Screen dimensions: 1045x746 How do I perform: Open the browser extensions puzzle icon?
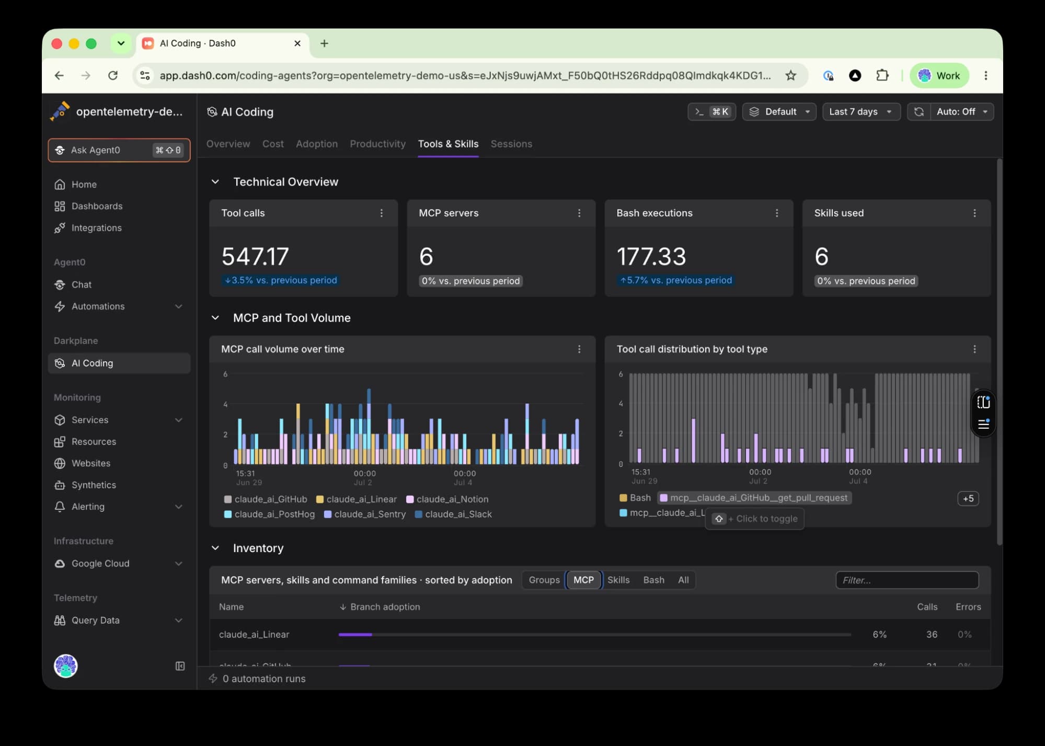[x=882, y=76]
